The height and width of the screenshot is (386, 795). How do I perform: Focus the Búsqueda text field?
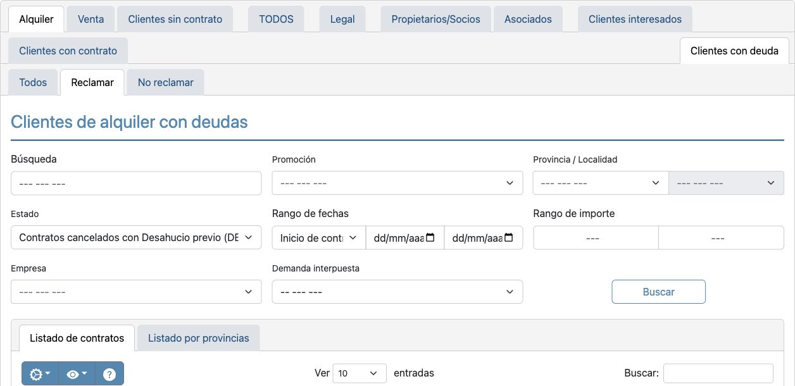coord(136,183)
